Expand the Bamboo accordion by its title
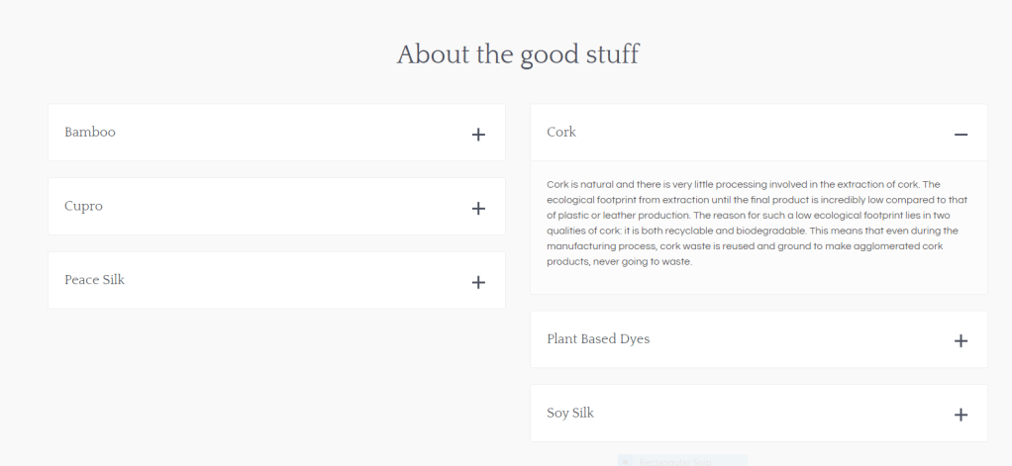Viewport: 1012px width, 466px height. (x=90, y=132)
